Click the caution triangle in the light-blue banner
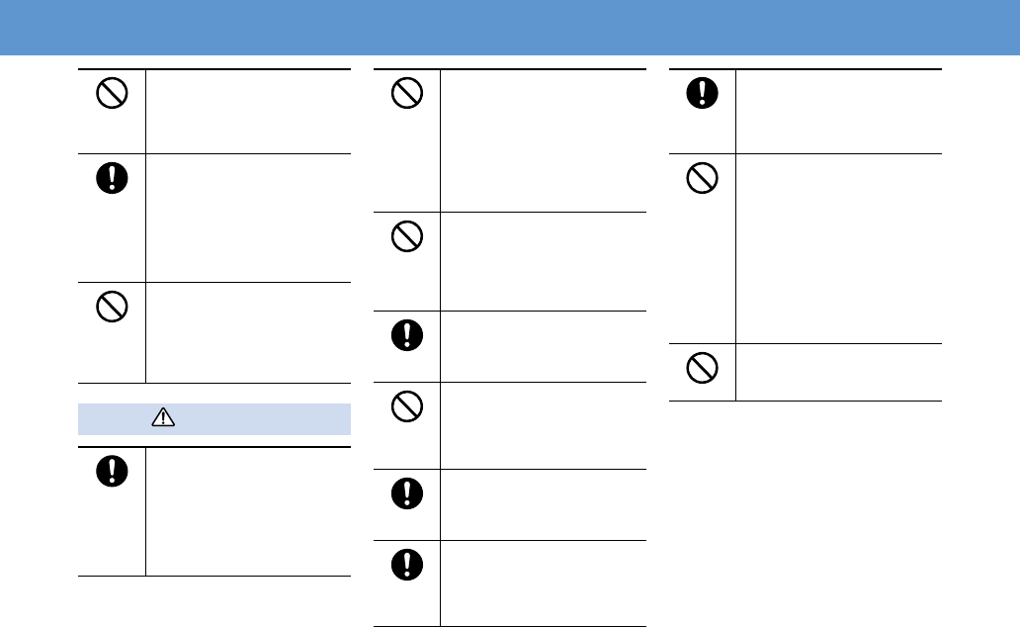Image resolution: width=1020 pixels, height=627 pixels. [x=163, y=417]
